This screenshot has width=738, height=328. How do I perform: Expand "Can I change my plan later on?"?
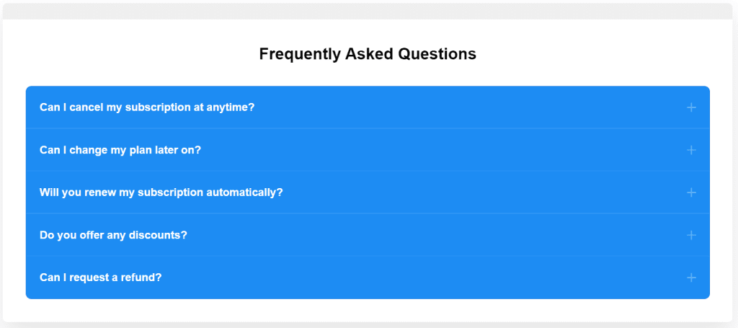(x=120, y=150)
